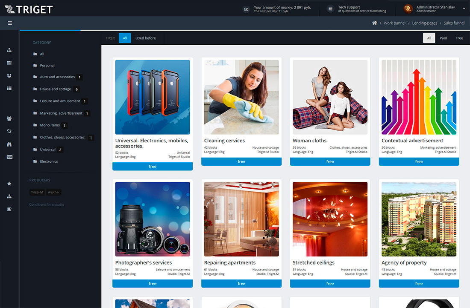This screenshot has height=308, width=470.
Task: Click free button under Woman cloths
Action: pyautogui.click(x=330, y=161)
